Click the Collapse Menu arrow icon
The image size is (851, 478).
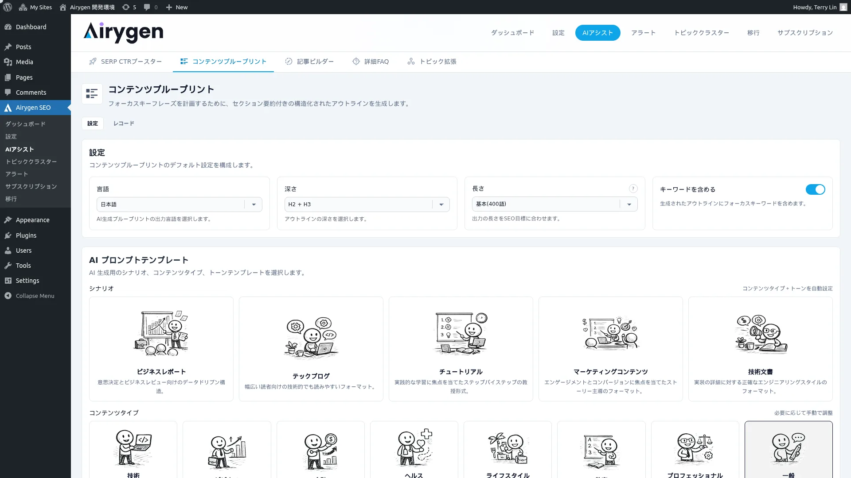click(8, 296)
